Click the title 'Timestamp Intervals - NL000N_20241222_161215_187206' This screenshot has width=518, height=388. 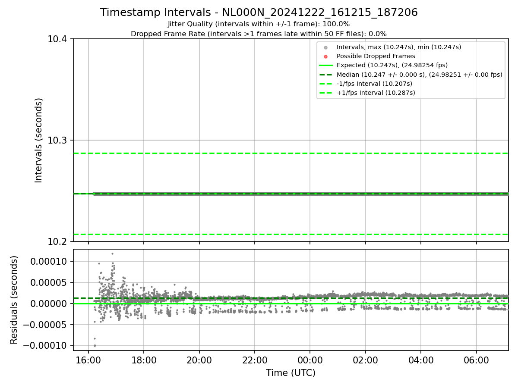pos(259,13)
